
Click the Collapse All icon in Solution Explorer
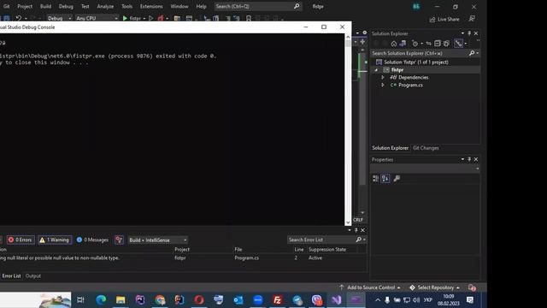[x=438, y=44]
